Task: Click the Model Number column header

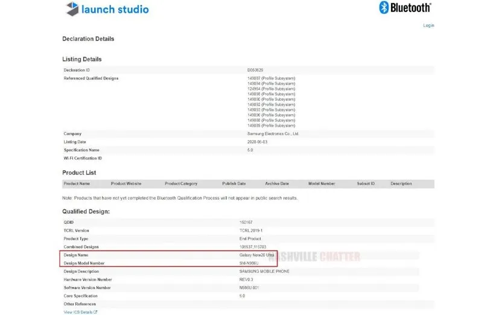Action: point(322,183)
